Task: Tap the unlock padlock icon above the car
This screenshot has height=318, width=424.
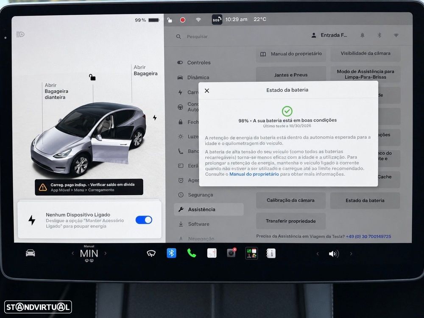Action: click(x=92, y=77)
